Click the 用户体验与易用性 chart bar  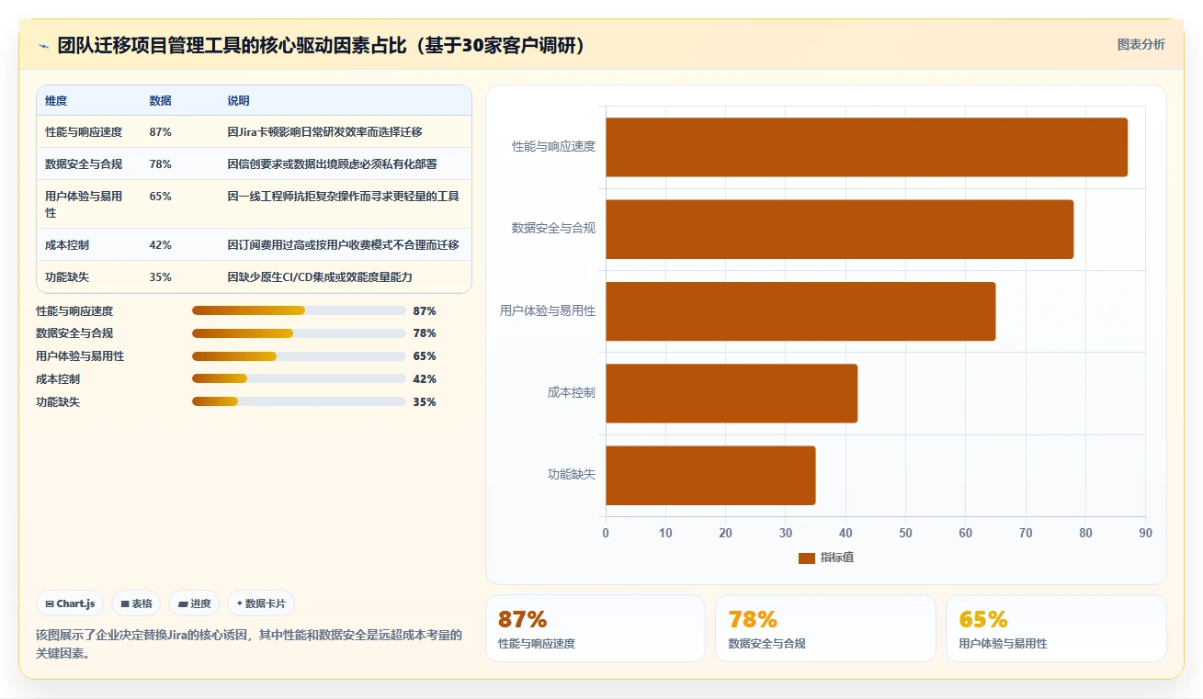[x=800, y=310]
